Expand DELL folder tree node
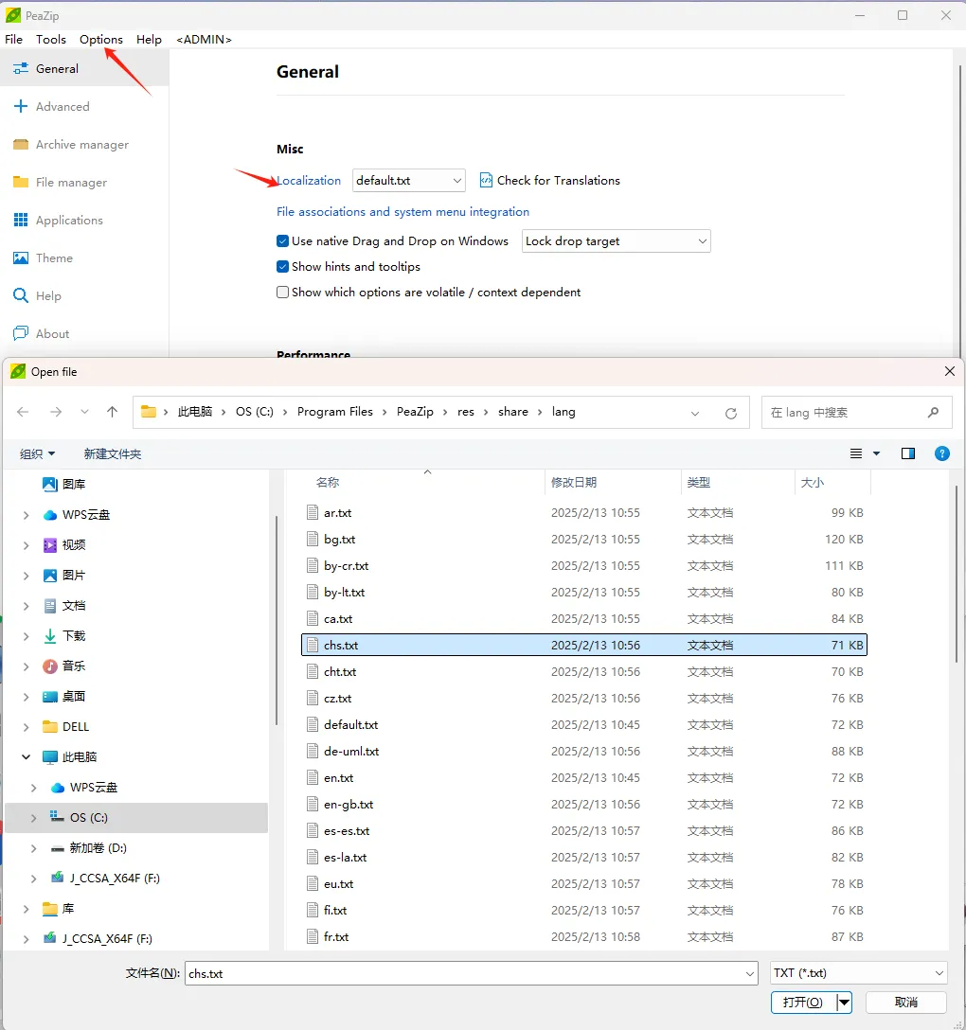The height and width of the screenshot is (1030, 966). tap(27, 726)
